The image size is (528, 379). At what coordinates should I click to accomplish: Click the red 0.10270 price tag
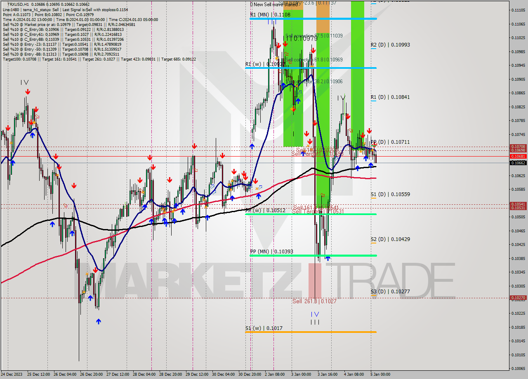click(x=518, y=297)
